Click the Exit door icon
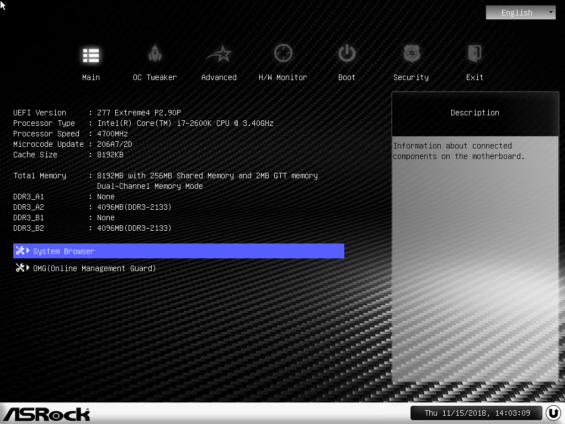The height and width of the screenshot is (424, 565). [475, 54]
